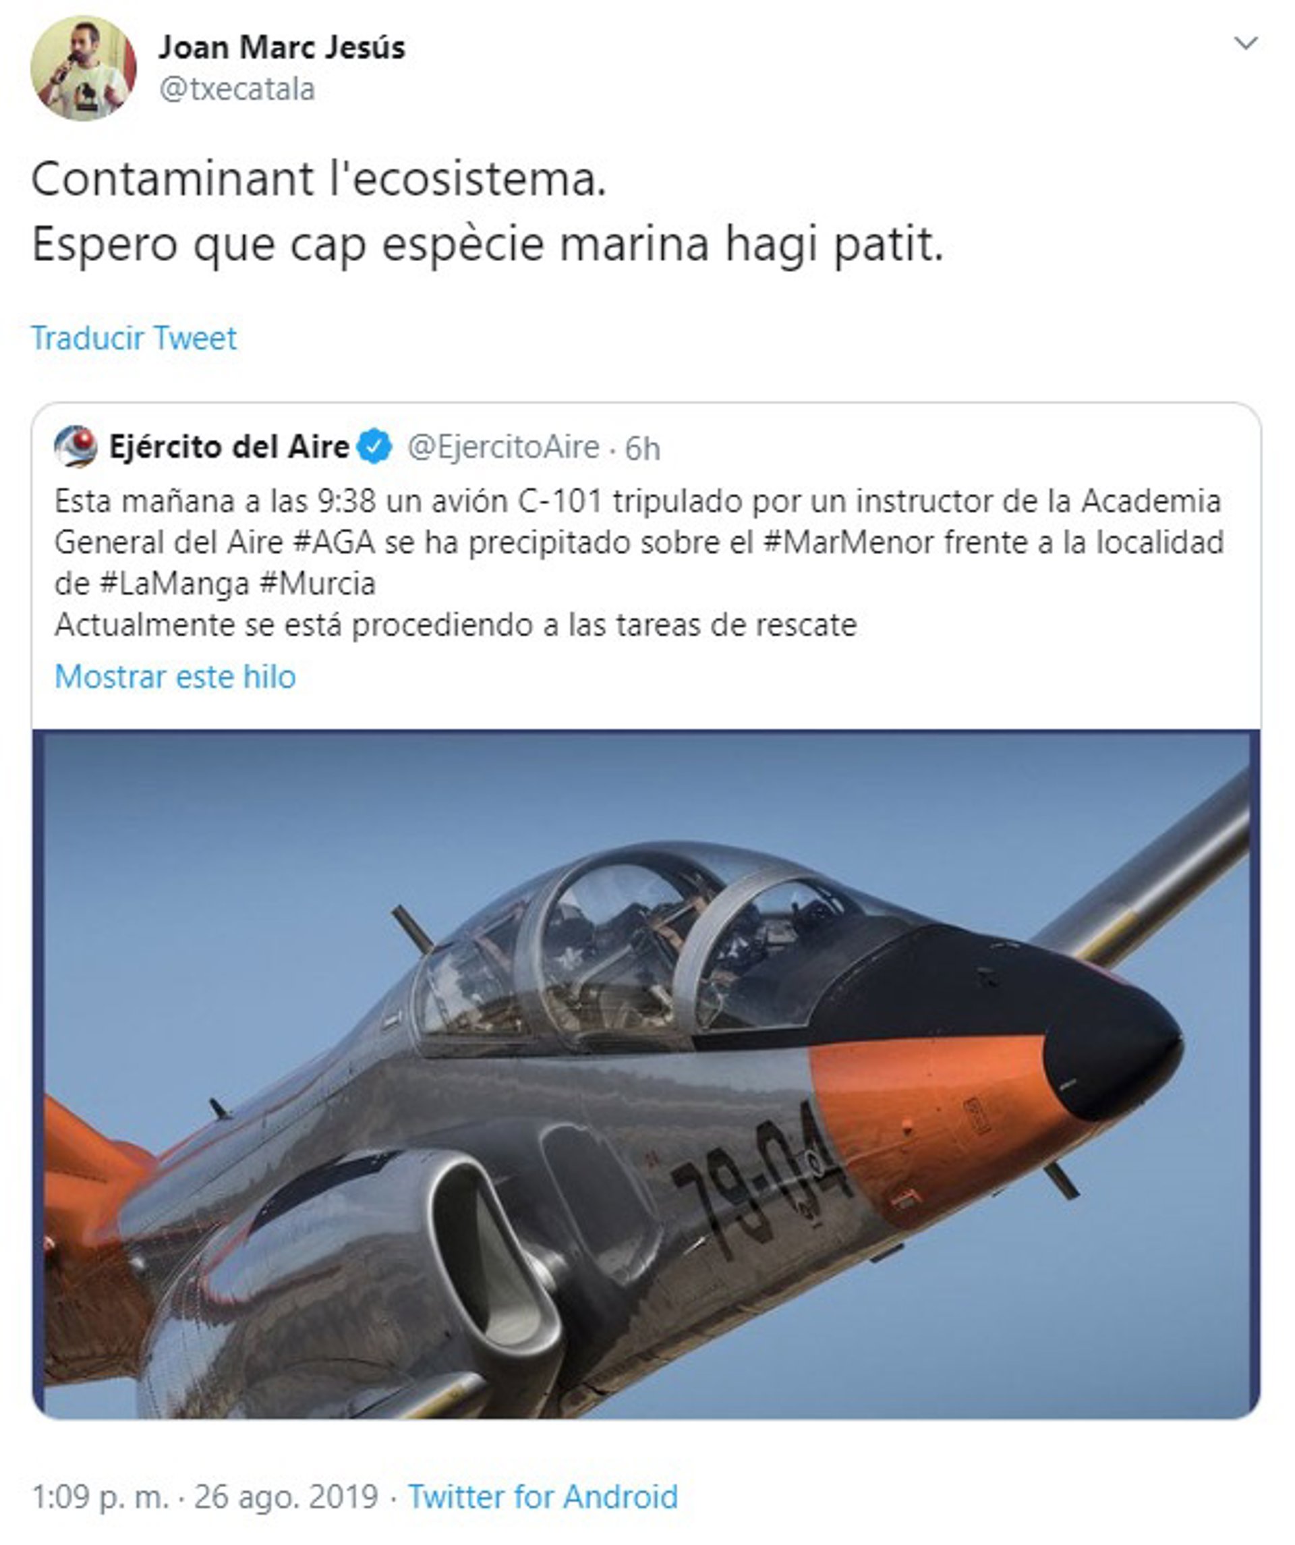1295x1545 pixels.
Task: Click the Ejército del Aire account name
Action: (x=229, y=447)
